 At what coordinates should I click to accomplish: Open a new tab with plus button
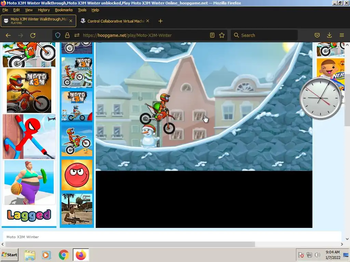tap(160, 21)
